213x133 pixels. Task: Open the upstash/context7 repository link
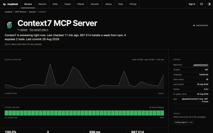(201, 65)
